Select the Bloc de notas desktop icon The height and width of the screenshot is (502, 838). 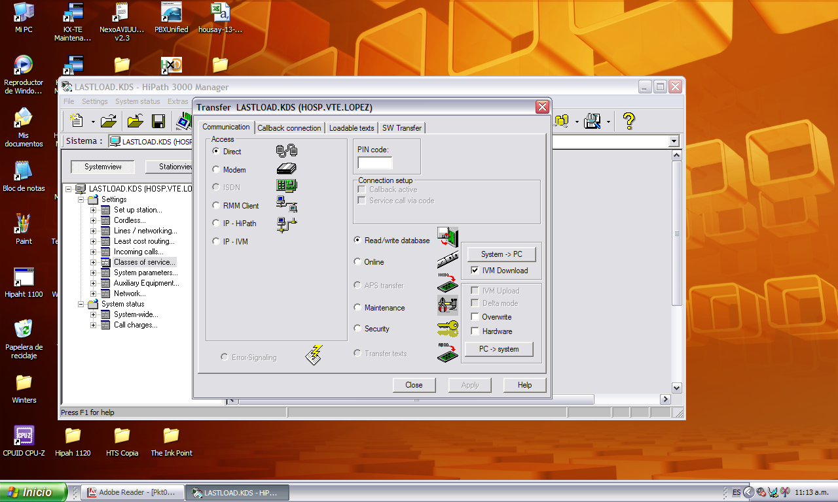pyautogui.click(x=24, y=176)
